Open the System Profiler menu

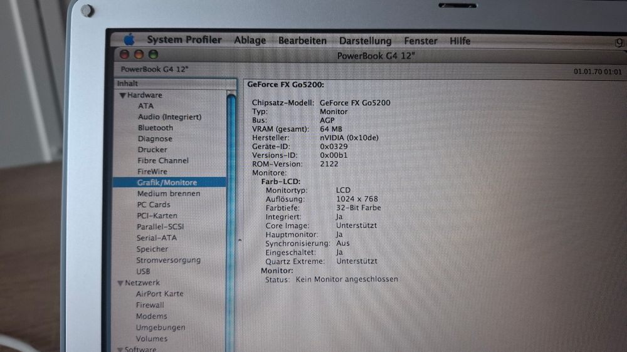pyautogui.click(x=184, y=40)
